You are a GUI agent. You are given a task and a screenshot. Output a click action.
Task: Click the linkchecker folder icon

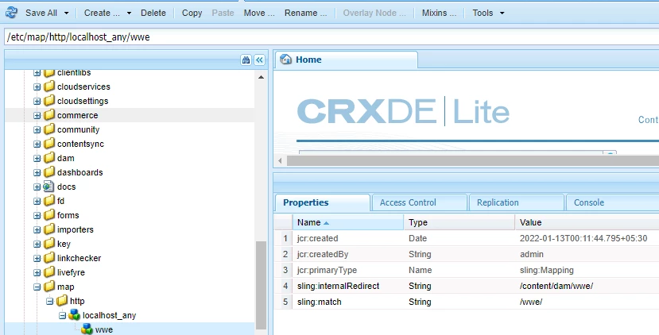coord(49,258)
